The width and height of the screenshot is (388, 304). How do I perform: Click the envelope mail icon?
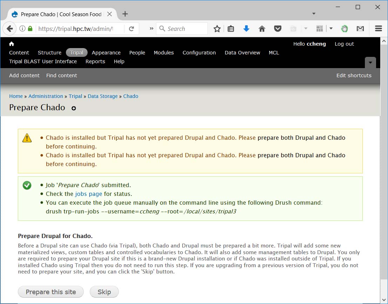point(360,29)
